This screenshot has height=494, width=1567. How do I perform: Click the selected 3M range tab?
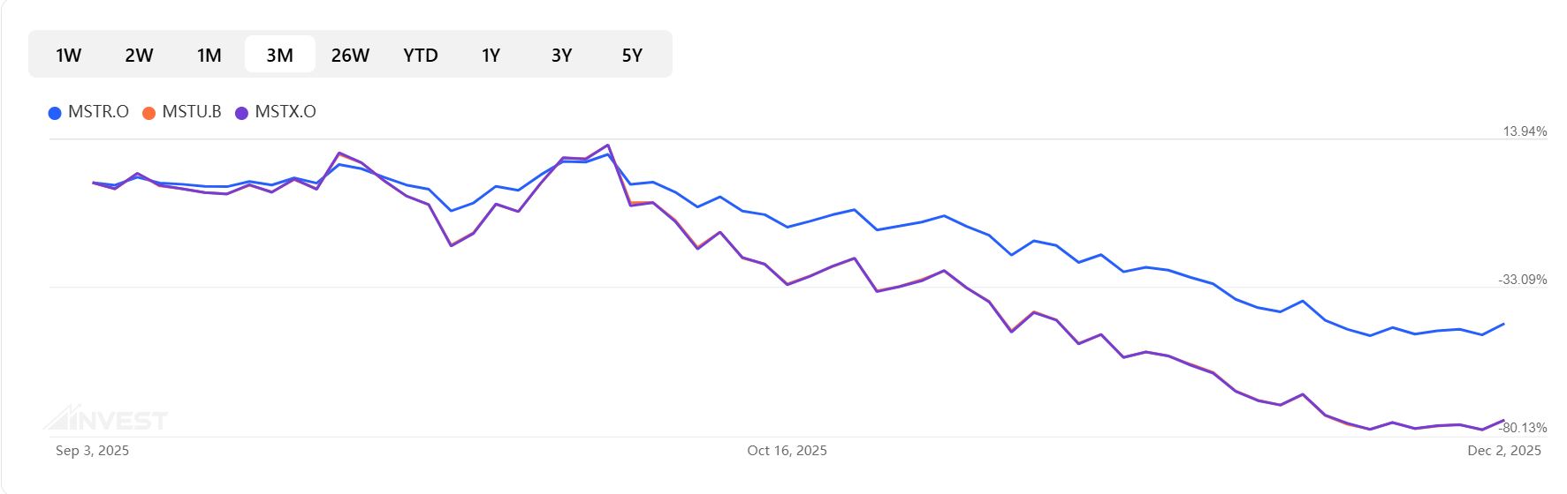pos(279,55)
